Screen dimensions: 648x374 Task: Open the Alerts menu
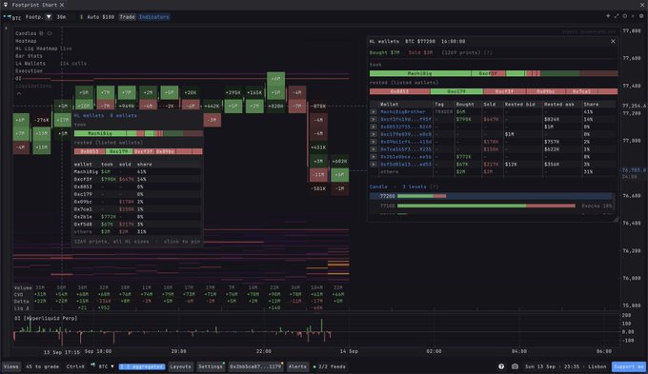297,366
